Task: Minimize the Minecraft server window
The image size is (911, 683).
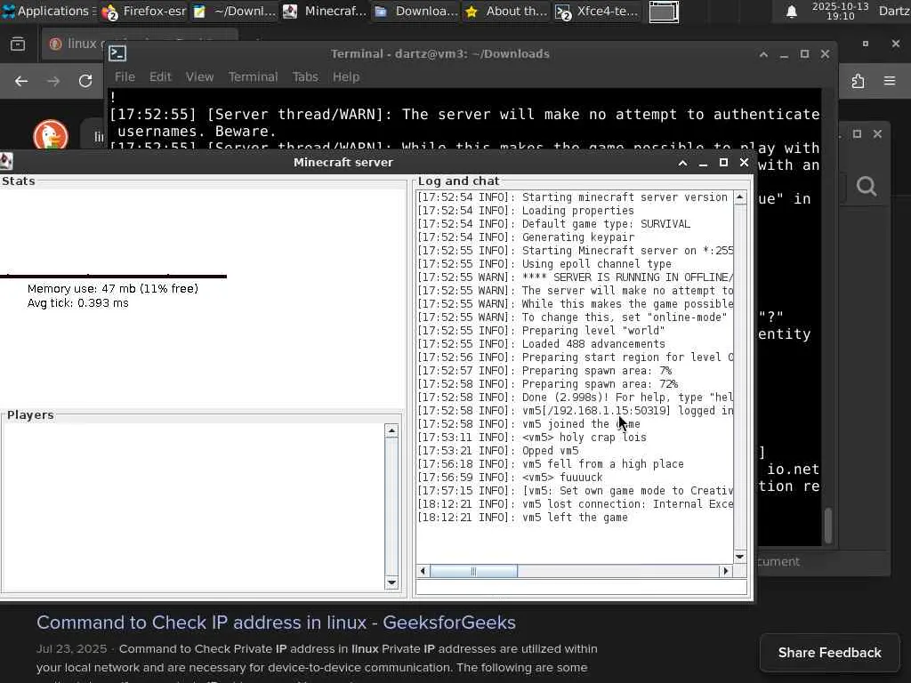Action: pos(703,164)
